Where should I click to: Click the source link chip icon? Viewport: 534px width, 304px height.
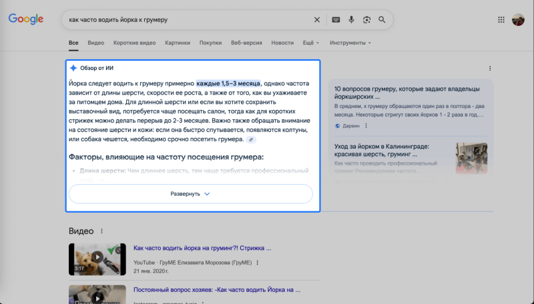(251, 139)
